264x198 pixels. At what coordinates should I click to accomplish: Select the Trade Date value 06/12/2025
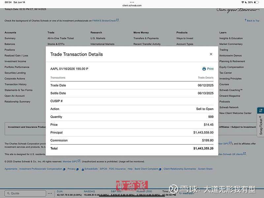tap(206, 85)
